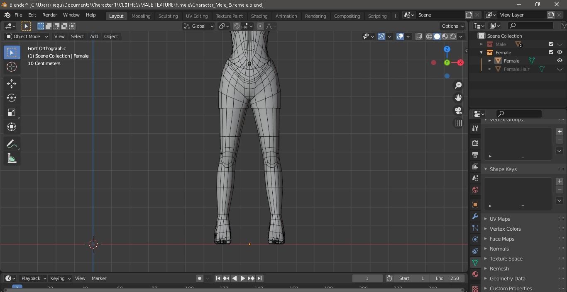Open the Options dropdown
The width and height of the screenshot is (567, 292).
453,26
